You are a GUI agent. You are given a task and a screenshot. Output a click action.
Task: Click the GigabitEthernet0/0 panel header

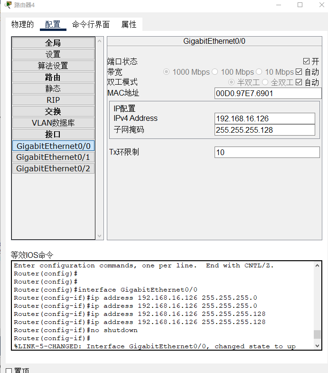click(x=215, y=41)
